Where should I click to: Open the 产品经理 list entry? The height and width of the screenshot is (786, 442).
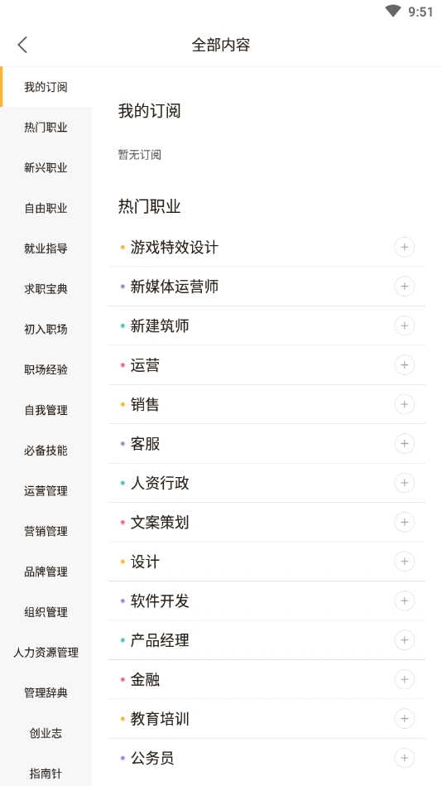point(267,640)
